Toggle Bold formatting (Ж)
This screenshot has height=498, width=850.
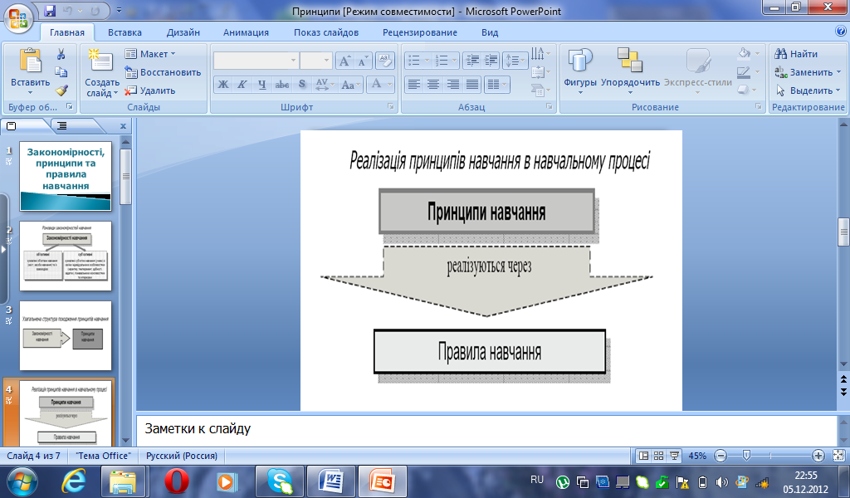pos(222,85)
